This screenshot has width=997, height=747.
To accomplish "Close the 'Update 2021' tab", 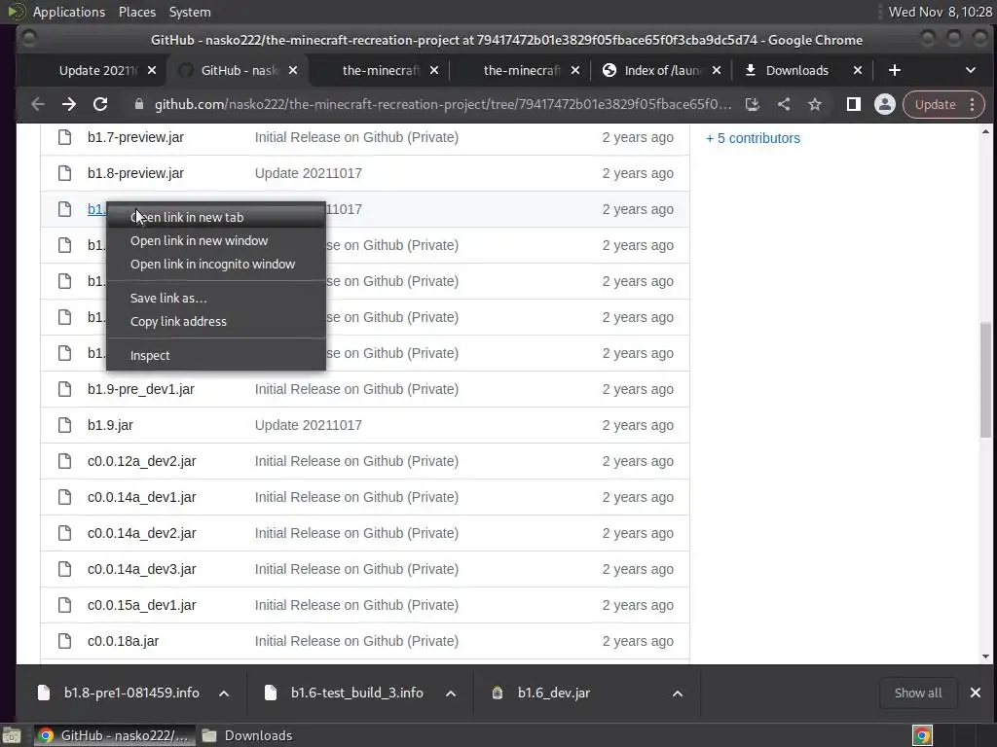I will (151, 70).
